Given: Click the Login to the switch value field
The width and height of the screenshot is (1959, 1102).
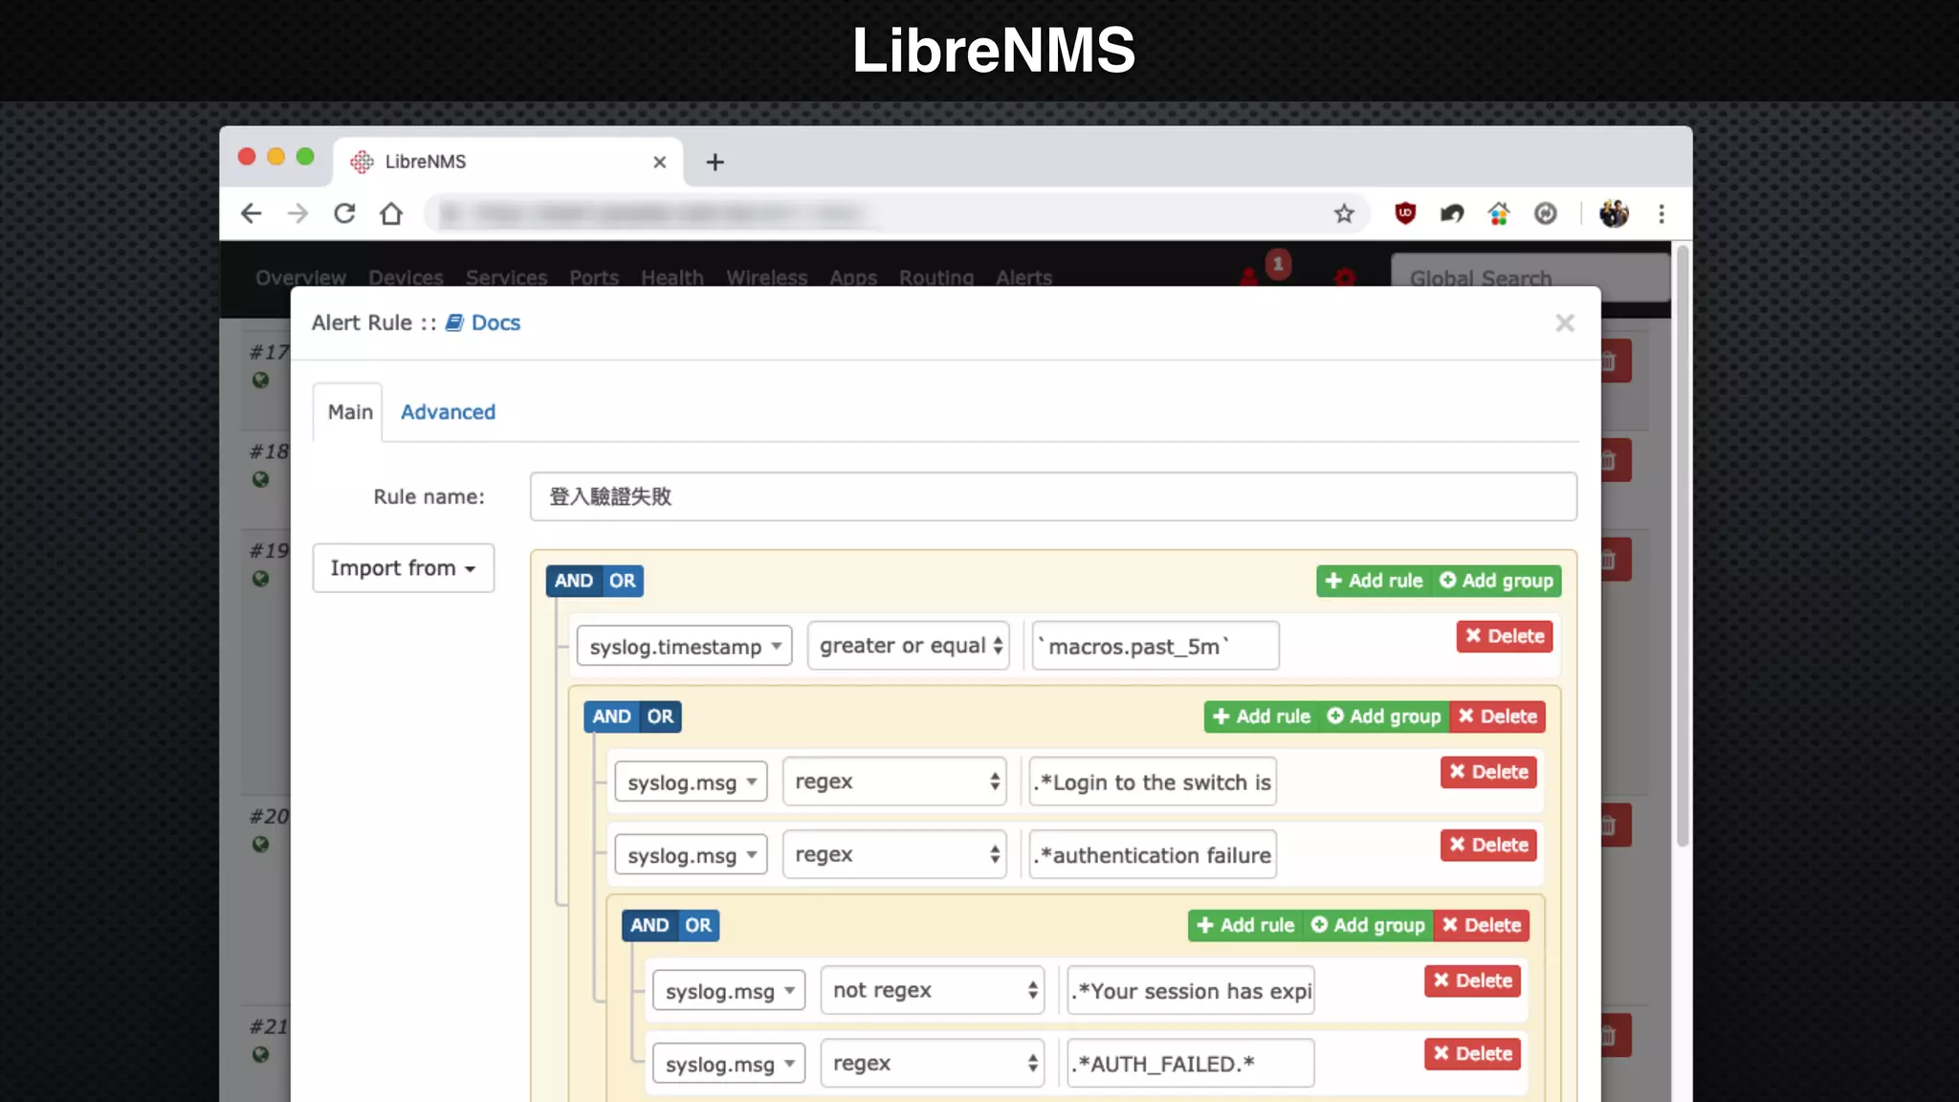Looking at the screenshot, I should pyautogui.click(x=1153, y=782).
